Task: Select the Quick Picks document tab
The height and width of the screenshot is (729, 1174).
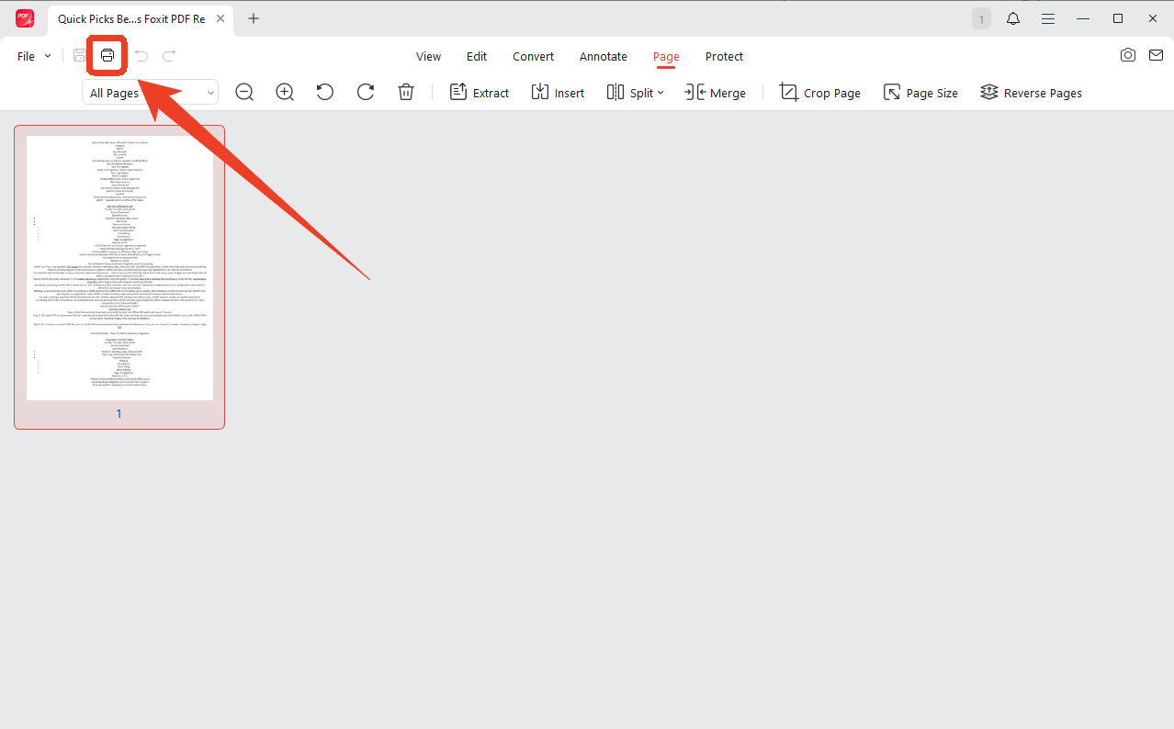Action: 141,18
